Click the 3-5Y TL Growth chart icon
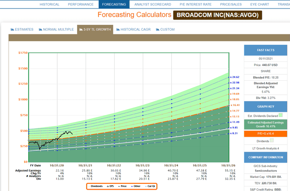This screenshot has height=191, width=290. [x=81, y=29]
